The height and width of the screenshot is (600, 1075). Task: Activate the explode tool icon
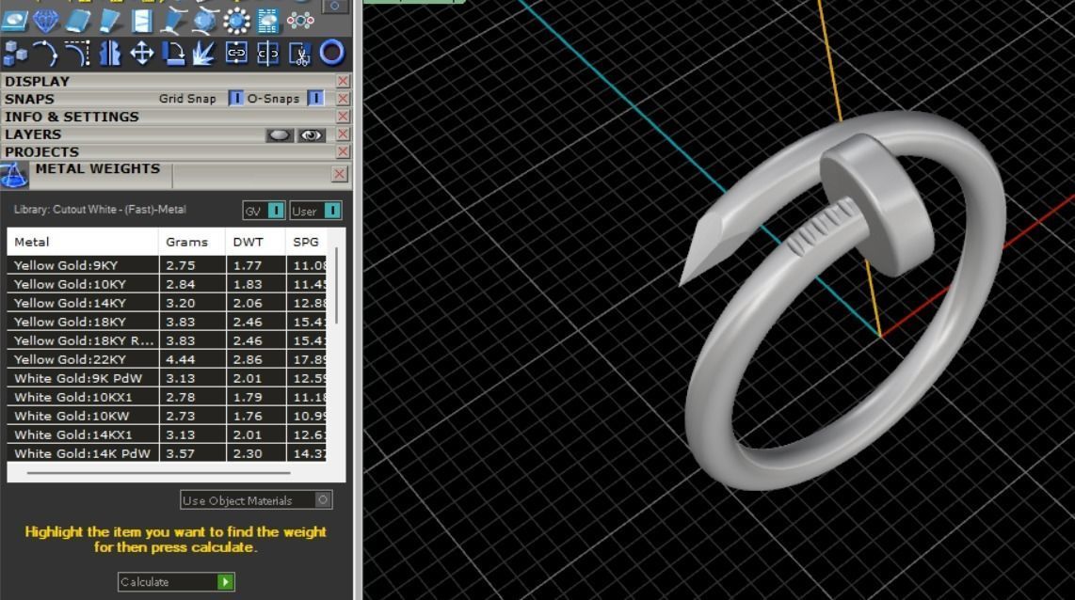coord(204,53)
